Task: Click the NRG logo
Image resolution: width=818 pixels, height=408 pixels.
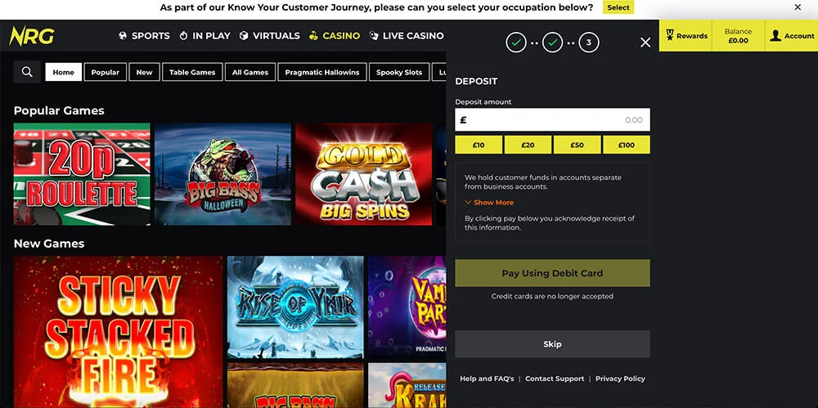Action: [31, 36]
